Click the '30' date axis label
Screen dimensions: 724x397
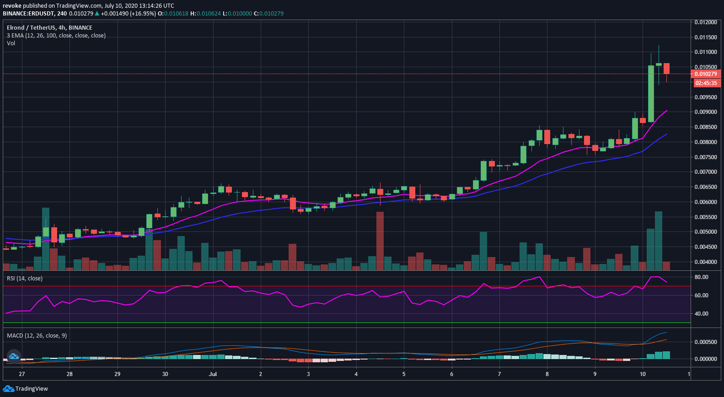coord(165,374)
